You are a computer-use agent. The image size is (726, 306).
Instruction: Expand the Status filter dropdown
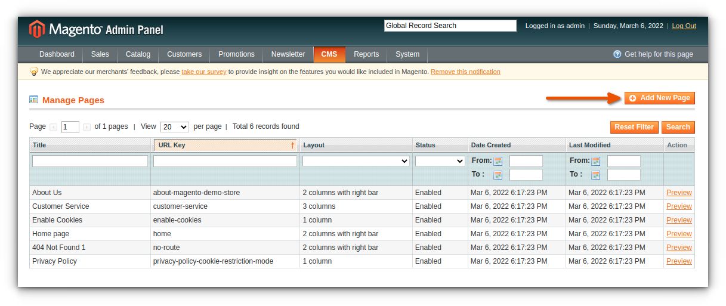(x=440, y=161)
